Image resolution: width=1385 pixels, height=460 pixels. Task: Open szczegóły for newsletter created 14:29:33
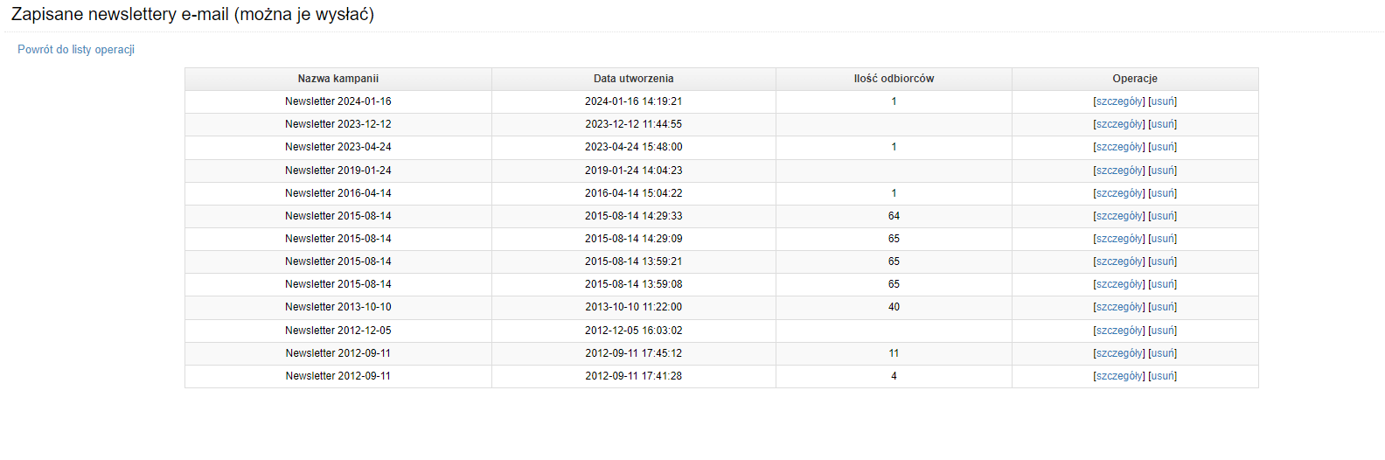tap(1120, 216)
